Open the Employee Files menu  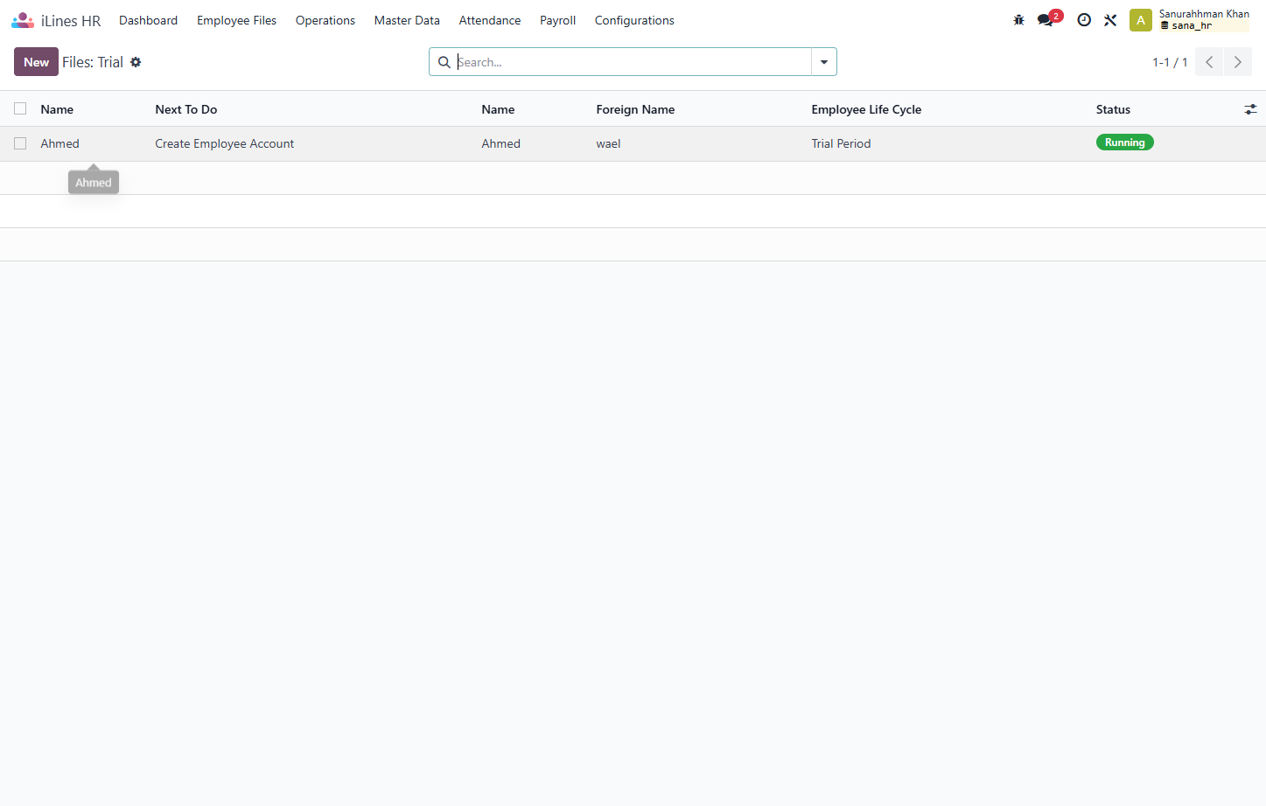(236, 20)
